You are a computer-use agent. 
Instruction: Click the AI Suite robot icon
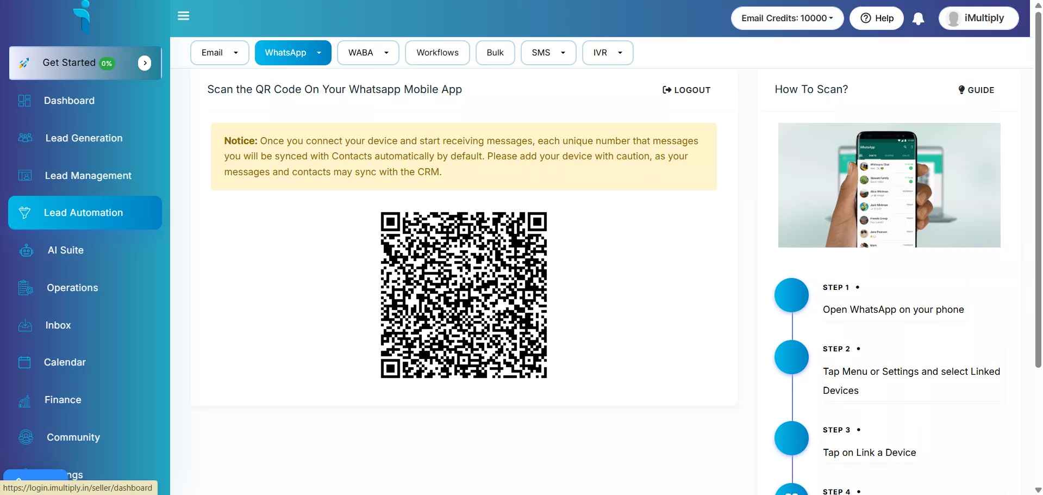pos(26,250)
